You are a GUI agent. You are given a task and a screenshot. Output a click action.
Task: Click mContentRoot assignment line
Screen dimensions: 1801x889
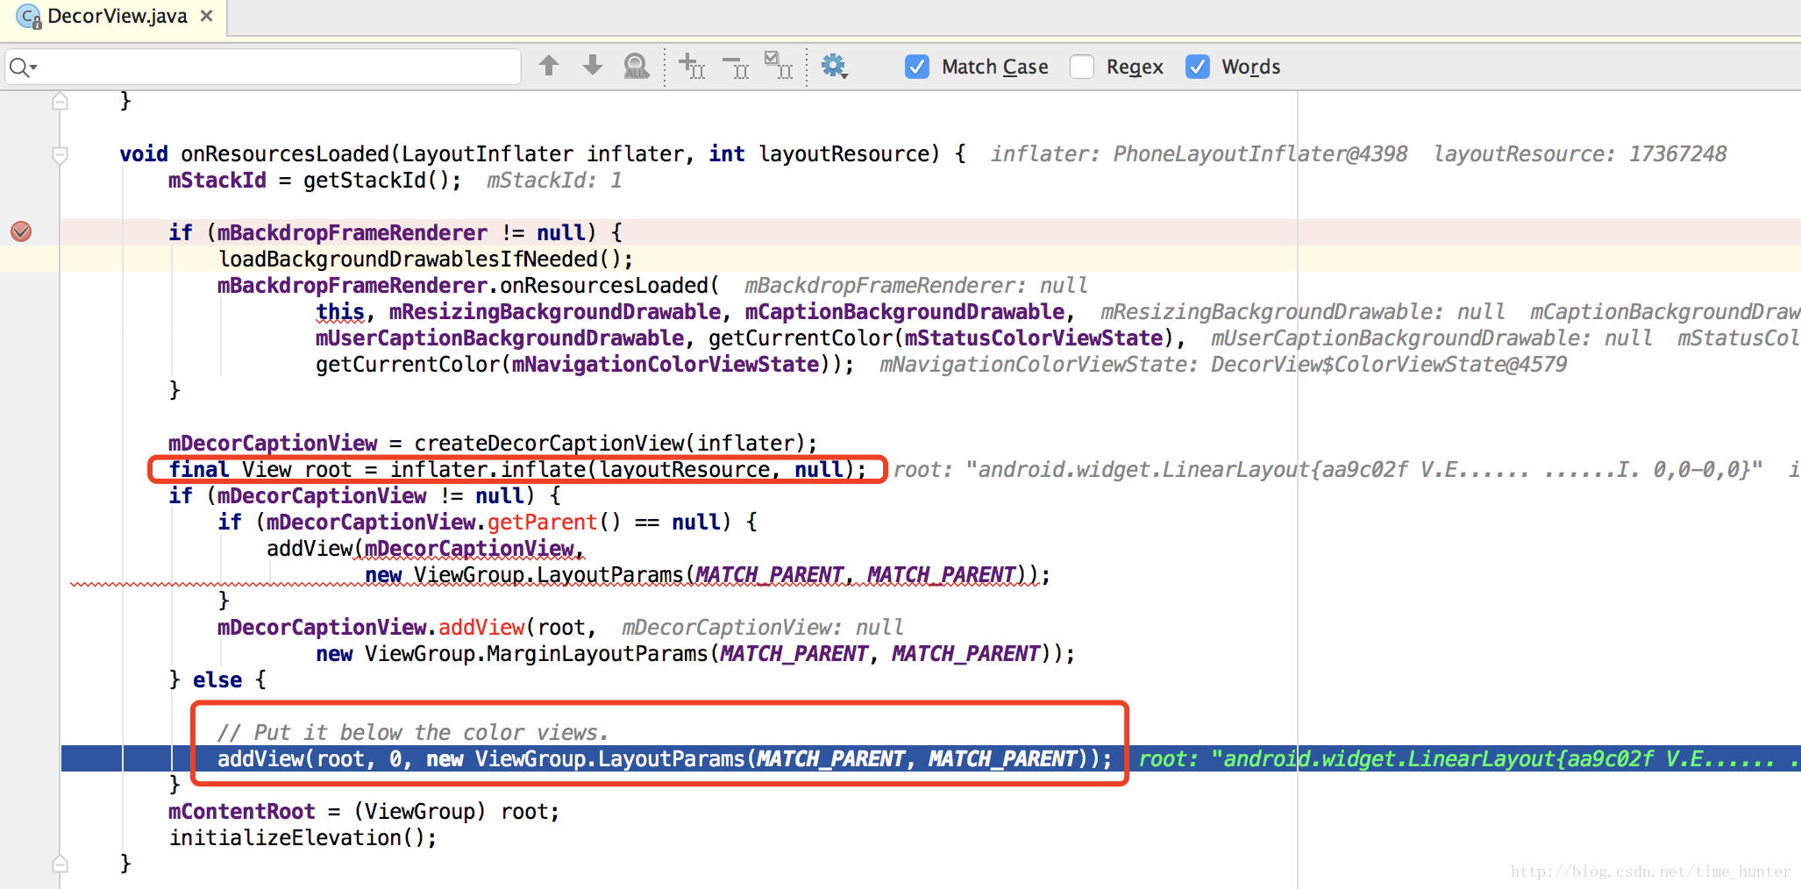[364, 811]
